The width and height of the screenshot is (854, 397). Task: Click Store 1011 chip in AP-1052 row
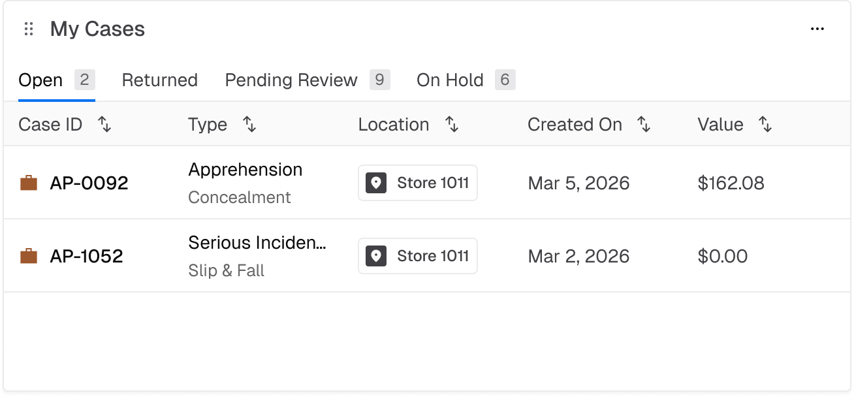point(418,256)
